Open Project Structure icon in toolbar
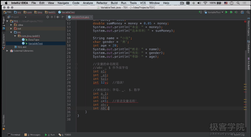 [x=242, y=12]
